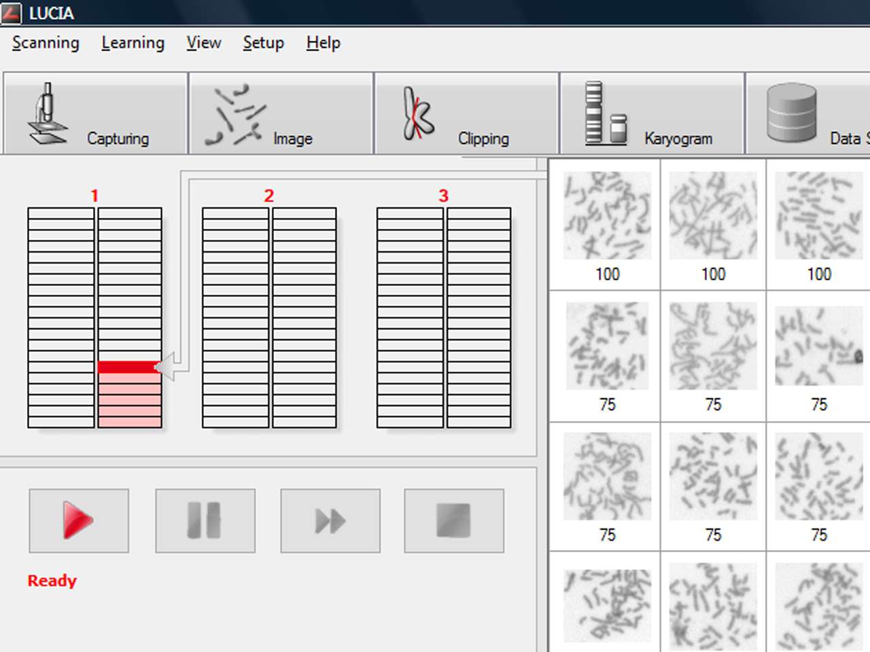Open the Scanning menu
Viewport: 870px width, 652px height.
click(x=46, y=43)
